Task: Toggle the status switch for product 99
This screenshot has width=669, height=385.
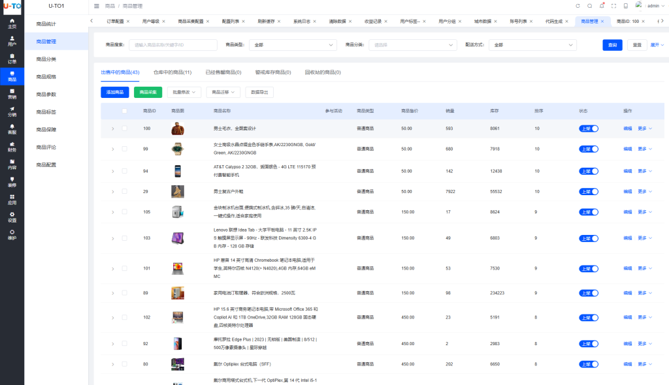Action: click(x=589, y=149)
